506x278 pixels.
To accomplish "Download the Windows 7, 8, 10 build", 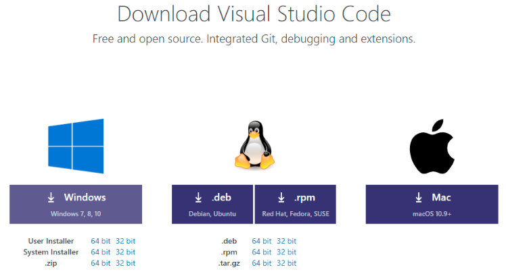I will (76, 204).
